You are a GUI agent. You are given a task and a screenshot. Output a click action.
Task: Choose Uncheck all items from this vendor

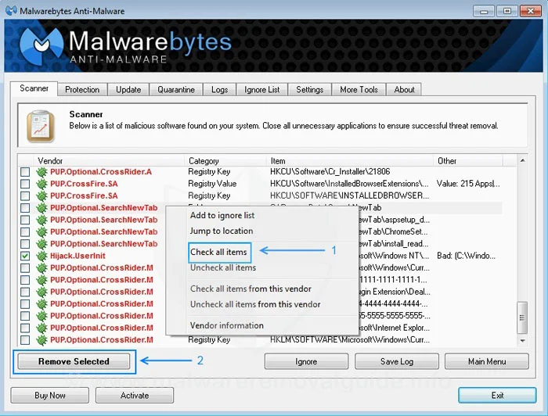tap(255, 304)
